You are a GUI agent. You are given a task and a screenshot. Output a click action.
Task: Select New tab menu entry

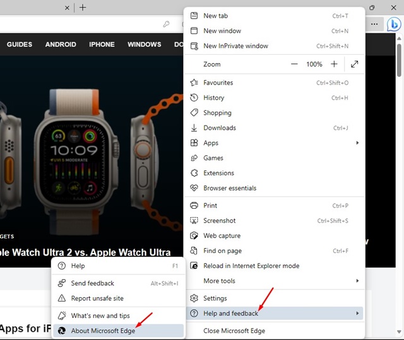coord(275,16)
